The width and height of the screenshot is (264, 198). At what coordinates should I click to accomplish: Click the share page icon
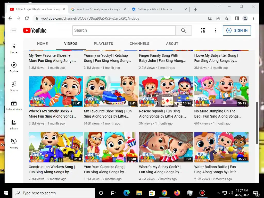click(218, 18)
